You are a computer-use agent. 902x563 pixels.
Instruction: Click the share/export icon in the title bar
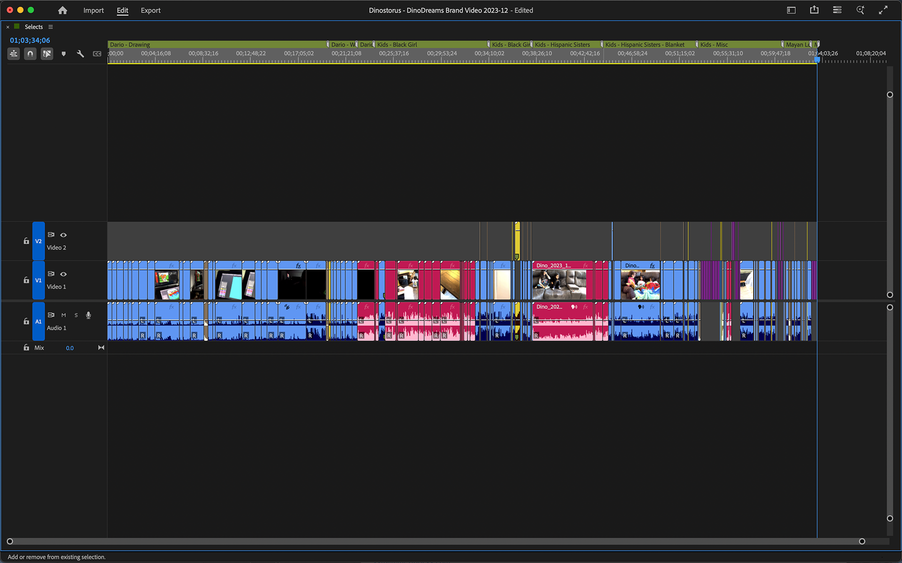coord(814,10)
